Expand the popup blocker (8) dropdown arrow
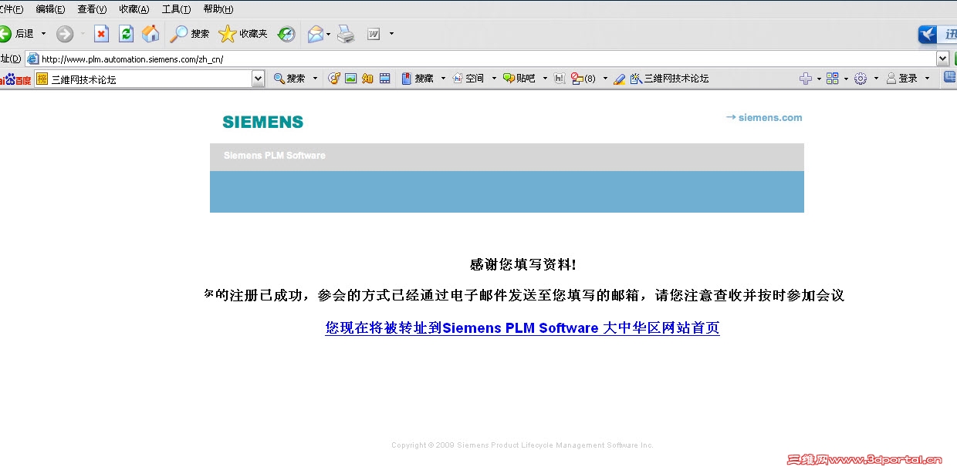The width and height of the screenshot is (957, 470). tap(605, 79)
